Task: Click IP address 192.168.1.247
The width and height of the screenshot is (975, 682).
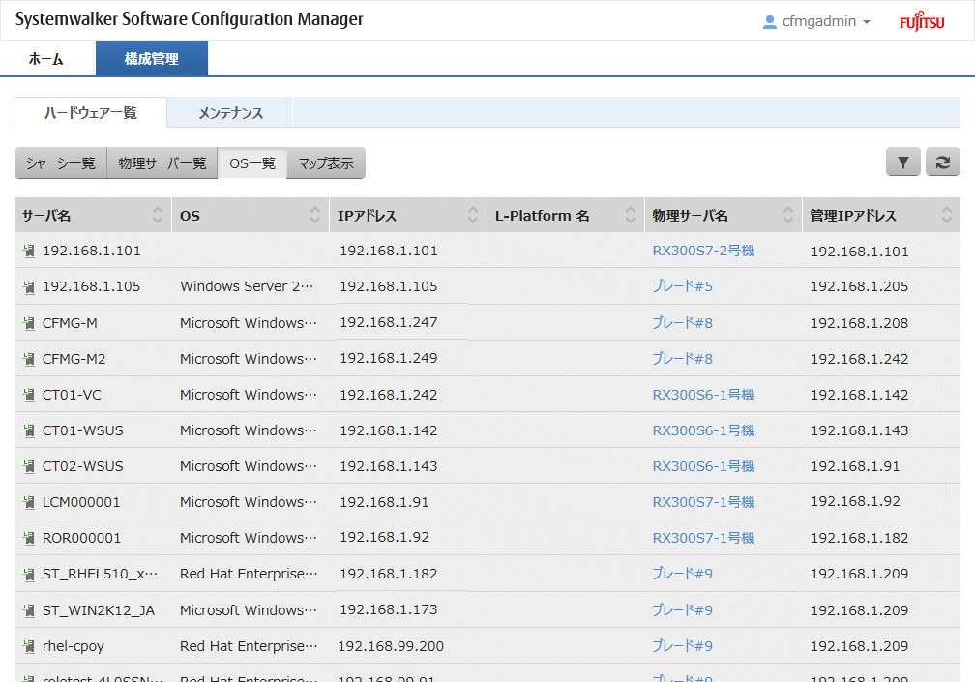Action: (389, 322)
